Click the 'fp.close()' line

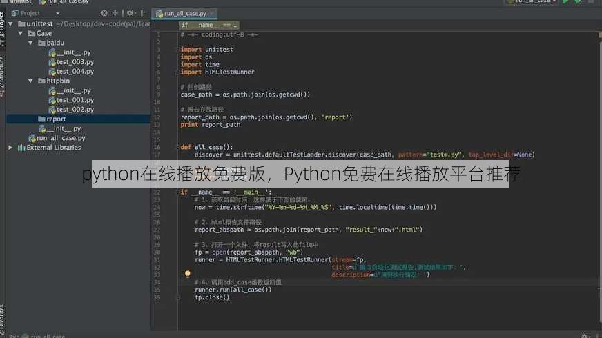coord(212,297)
